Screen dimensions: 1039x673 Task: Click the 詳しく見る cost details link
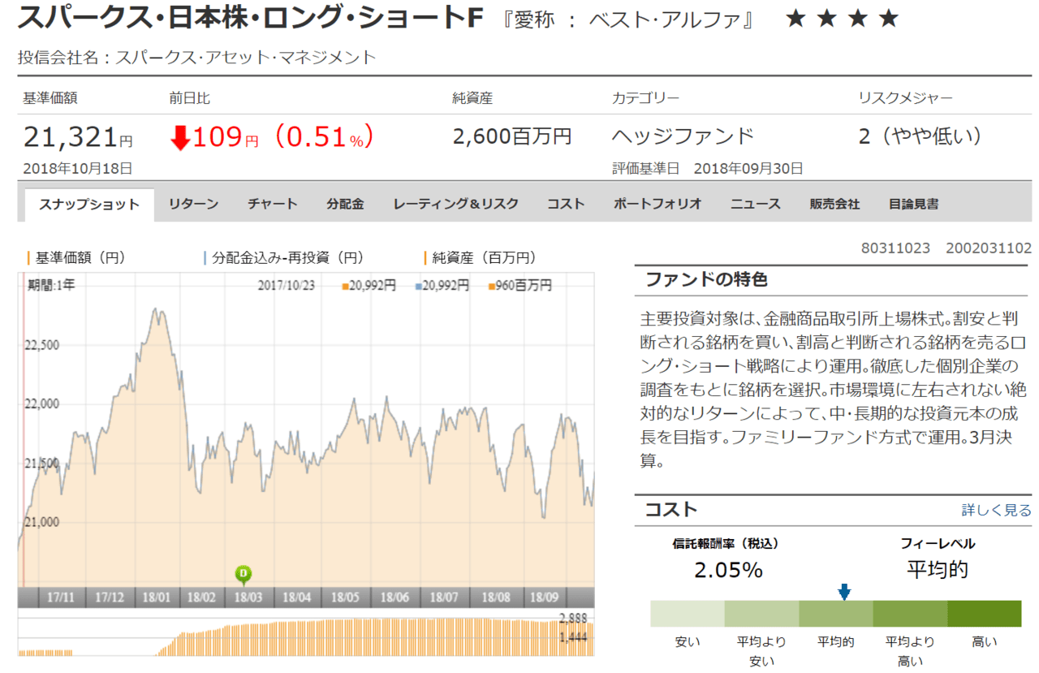pos(996,511)
